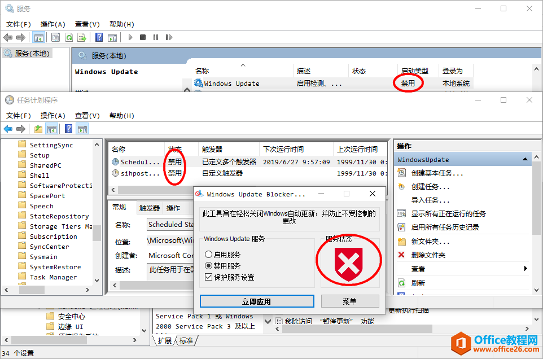Click Create Task (创建任务) action
Screen dimensions: 543x359
tap(431, 187)
